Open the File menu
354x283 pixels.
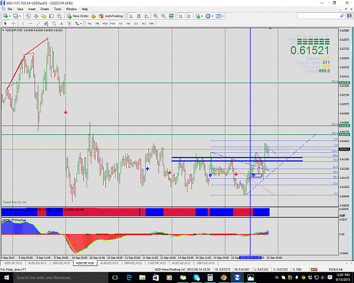pos(10,9)
